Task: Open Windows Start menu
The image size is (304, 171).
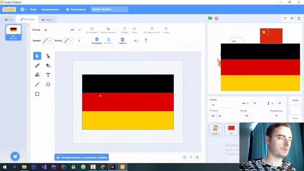Action: coord(4,167)
